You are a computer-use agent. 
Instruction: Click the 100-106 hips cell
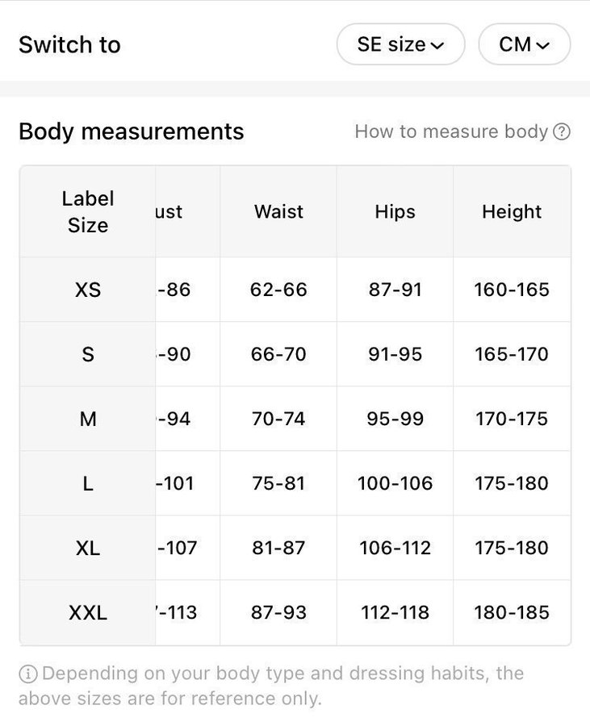coord(395,483)
